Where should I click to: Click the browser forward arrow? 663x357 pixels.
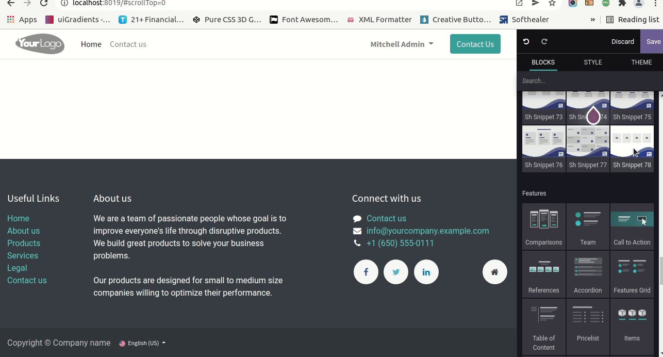(x=27, y=3)
